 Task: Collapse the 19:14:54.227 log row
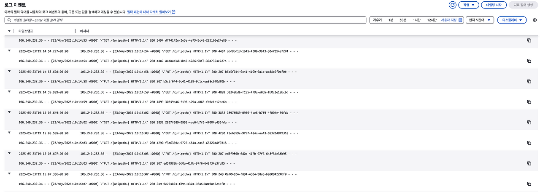[9, 51]
